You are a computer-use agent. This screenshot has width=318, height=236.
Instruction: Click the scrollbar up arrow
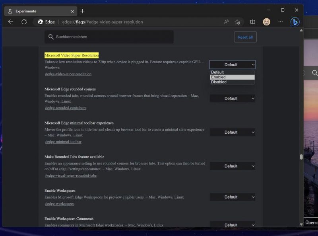coord(301,30)
